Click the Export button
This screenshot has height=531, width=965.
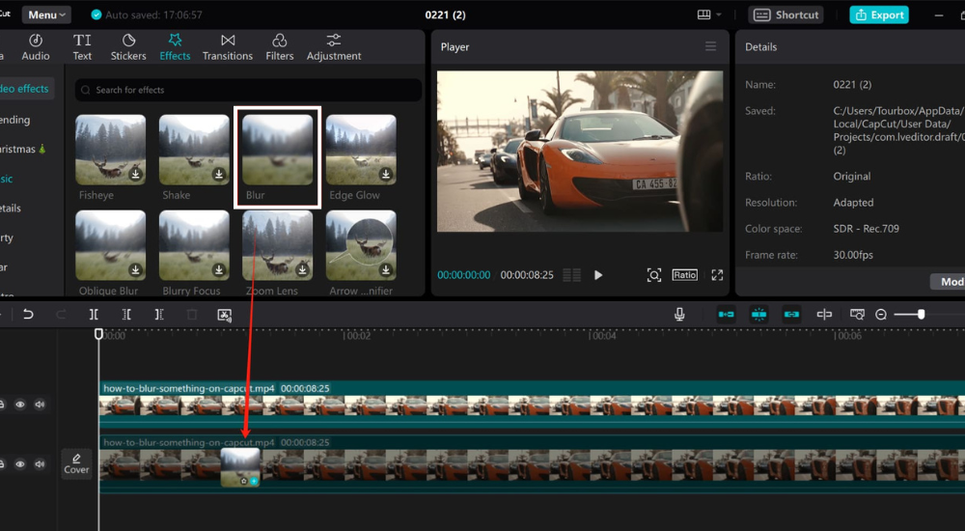pos(879,14)
